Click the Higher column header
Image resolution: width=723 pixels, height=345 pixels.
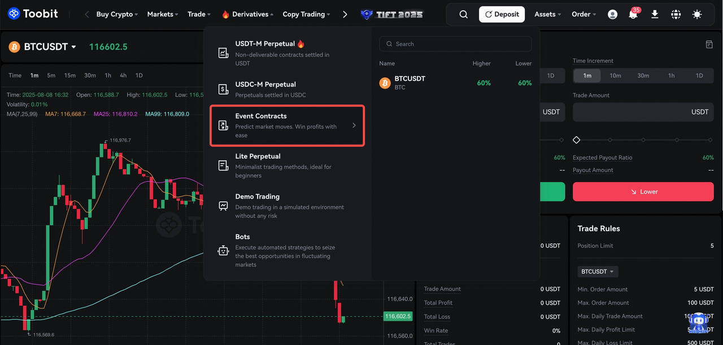tap(482, 63)
